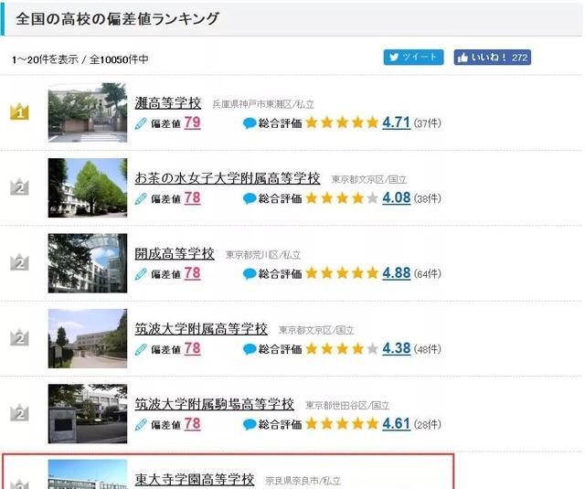
Task: Click star rating of お茶の水女子大学附属
Action: 342,198
